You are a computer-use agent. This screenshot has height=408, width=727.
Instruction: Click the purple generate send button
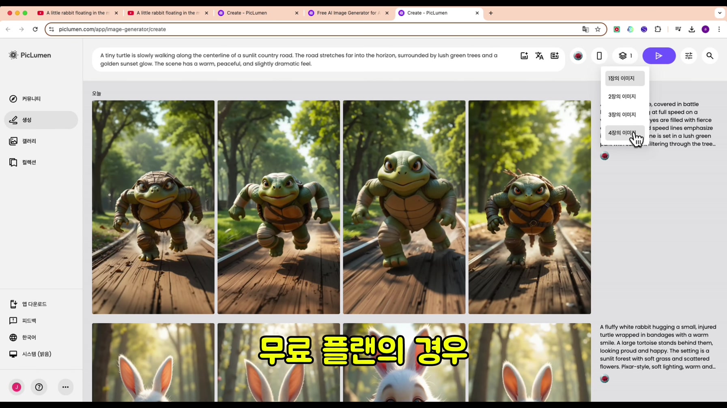[659, 56]
